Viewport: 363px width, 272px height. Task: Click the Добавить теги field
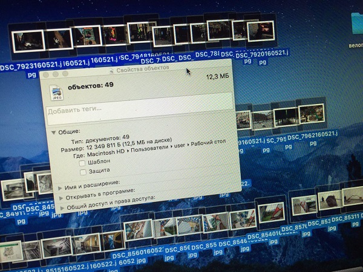140,110
